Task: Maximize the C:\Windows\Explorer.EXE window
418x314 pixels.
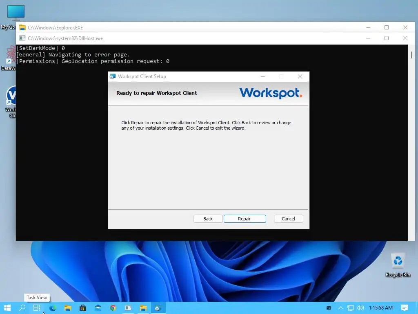Action: pos(387,27)
